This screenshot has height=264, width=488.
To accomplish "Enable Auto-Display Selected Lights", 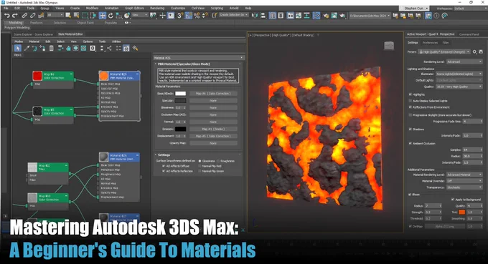I will 410,101.
